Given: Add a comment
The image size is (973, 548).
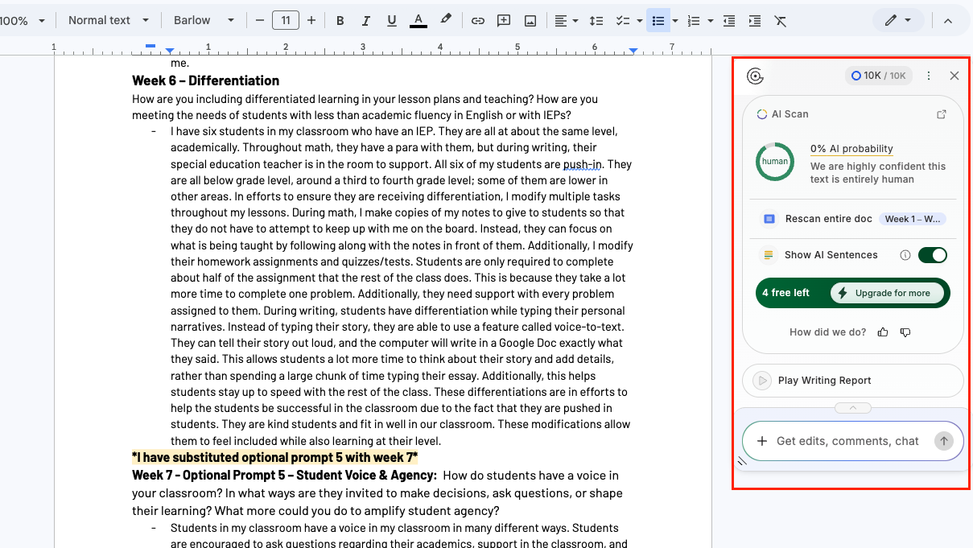Looking at the screenshot, I should pyautogui.click(x=504, y=21).
